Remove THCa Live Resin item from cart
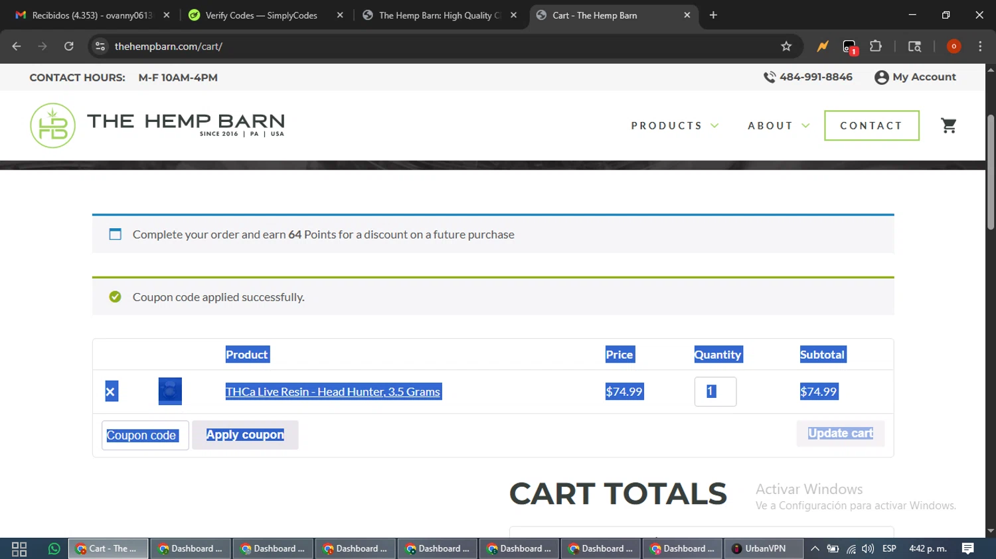Image resolution: width=996 pixels, height=559 pixels. pos(111,391)
